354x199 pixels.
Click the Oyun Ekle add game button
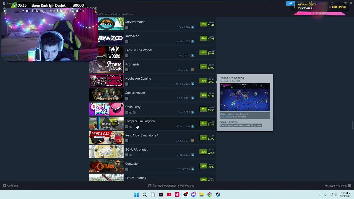tap(11, 186)
